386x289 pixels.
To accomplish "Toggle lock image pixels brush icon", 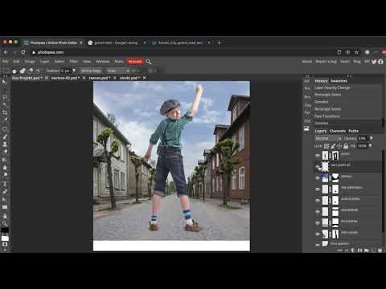I will (333, 146).
